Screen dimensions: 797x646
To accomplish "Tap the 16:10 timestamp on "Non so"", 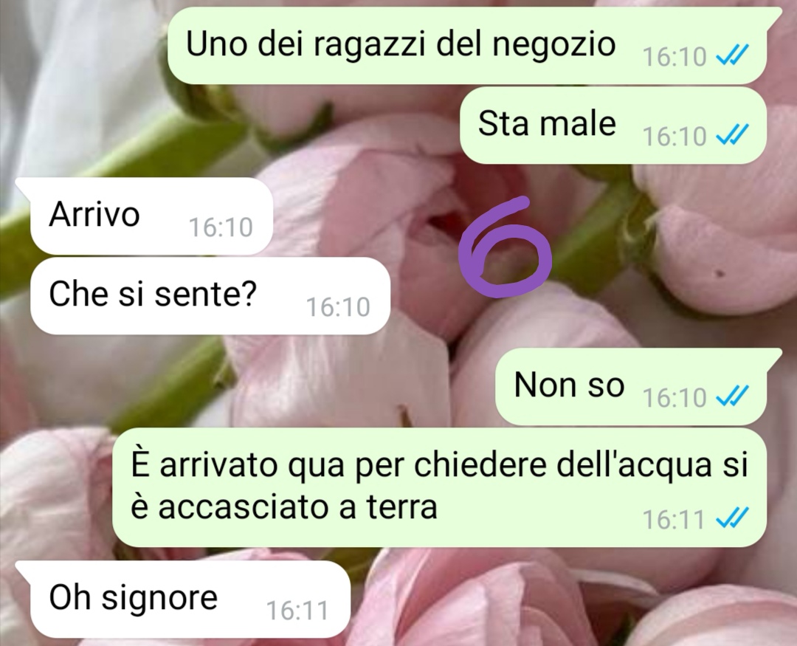I will 674,397.
